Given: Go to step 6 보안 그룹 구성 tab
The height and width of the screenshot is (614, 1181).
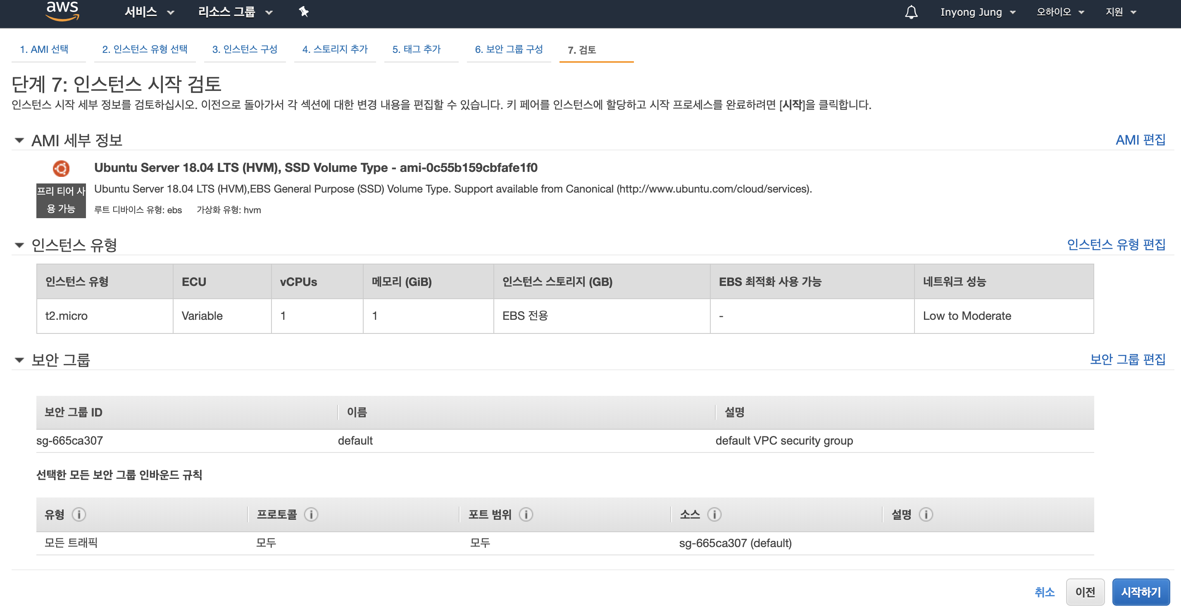Looking at the screenshot, I should coord(508,49).
